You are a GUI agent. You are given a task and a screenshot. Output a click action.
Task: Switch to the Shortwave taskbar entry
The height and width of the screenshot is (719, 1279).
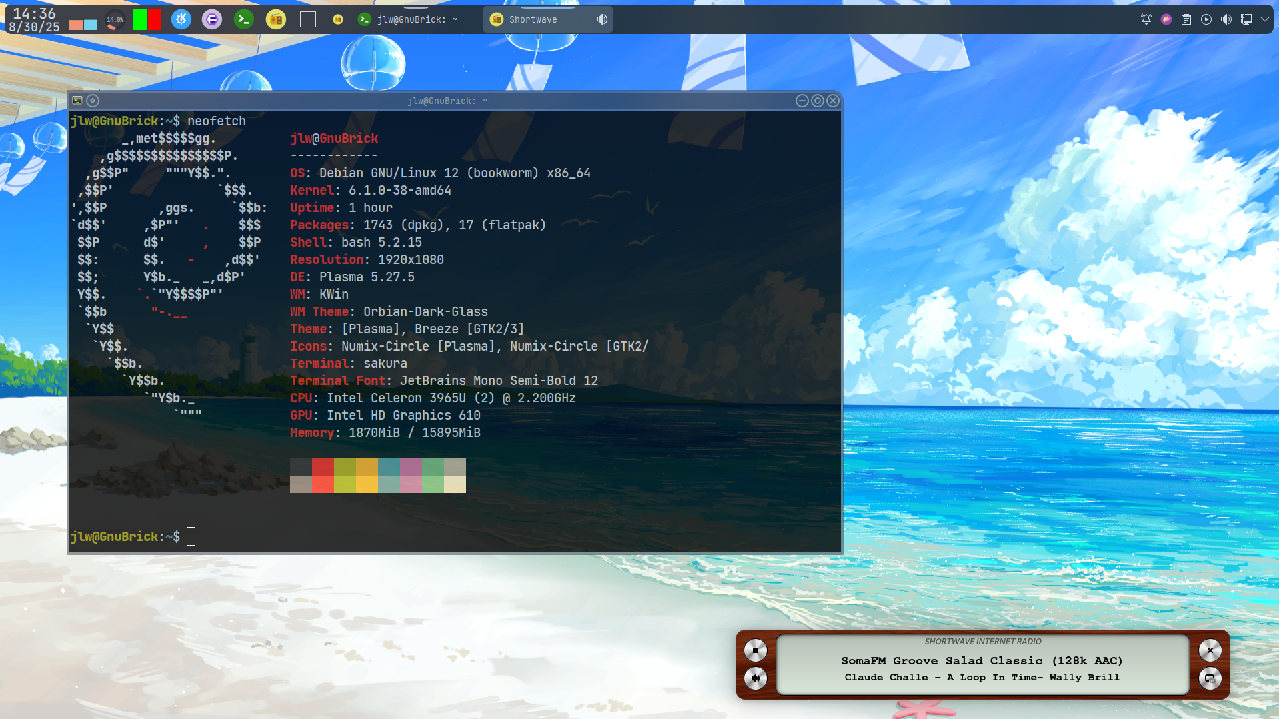click(x=533, y=19)
